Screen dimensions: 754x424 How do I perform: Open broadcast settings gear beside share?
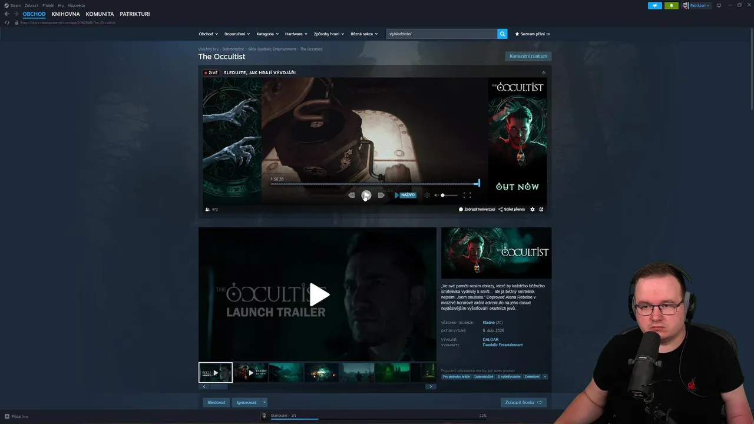[x=533, y=209]
